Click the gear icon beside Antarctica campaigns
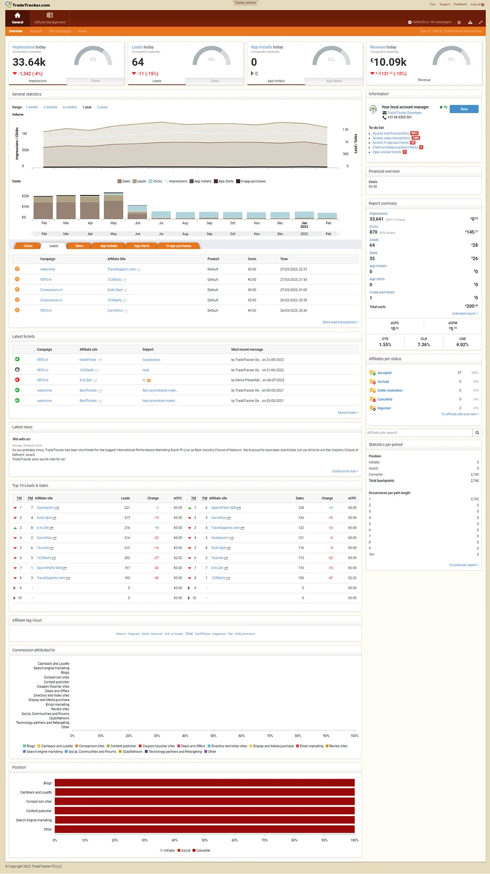The image size is (490, 874). pyautogui.click(x=410, y=22)
